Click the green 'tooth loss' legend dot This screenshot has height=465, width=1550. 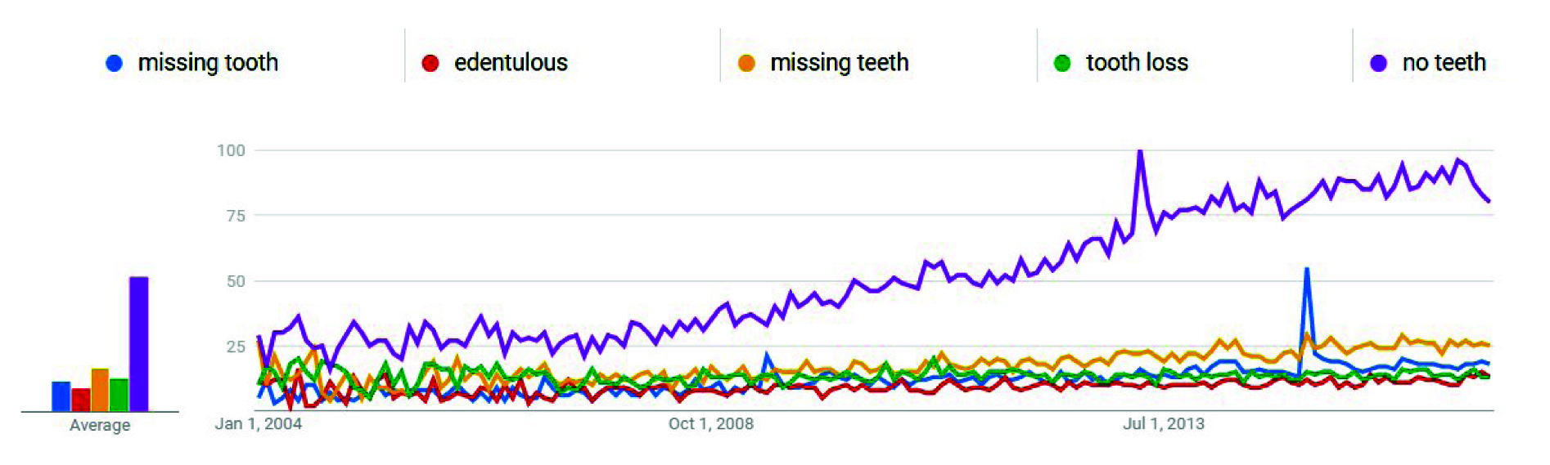click(x=1062, y=63)
